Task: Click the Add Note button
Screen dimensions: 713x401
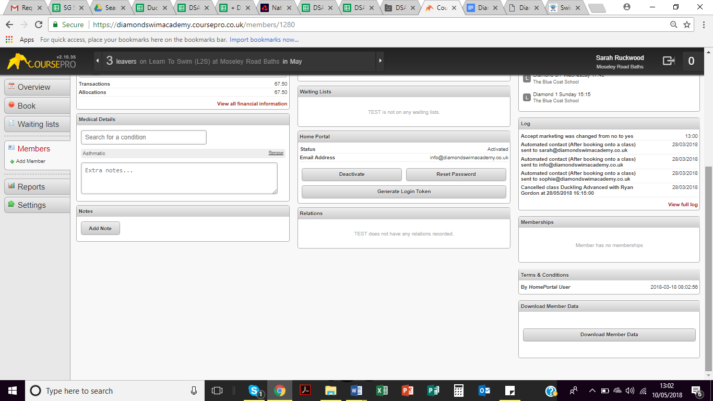Action: 100,228
